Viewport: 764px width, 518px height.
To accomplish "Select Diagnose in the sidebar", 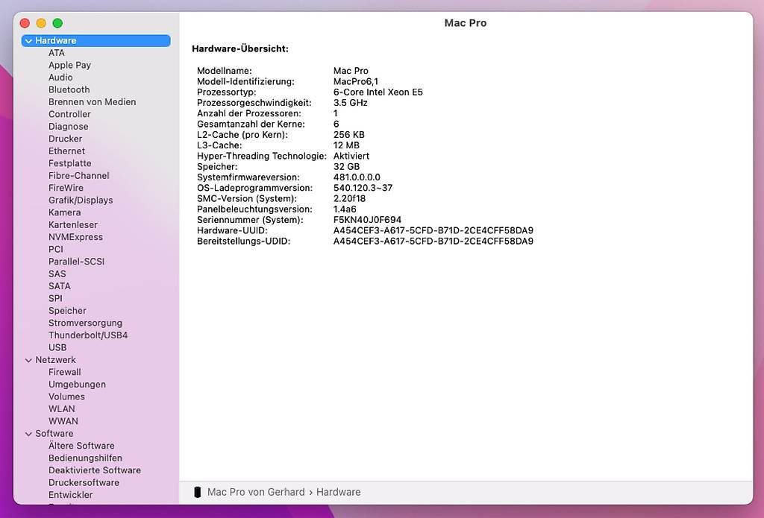I will click(x=68, y=126).
